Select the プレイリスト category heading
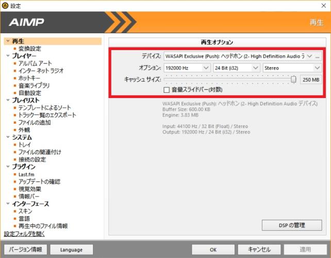This screenshot has width=331, height=258. pos(26,100)
